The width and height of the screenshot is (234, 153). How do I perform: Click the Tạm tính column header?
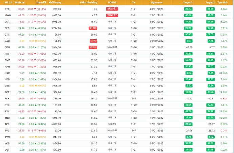[222, 2]
